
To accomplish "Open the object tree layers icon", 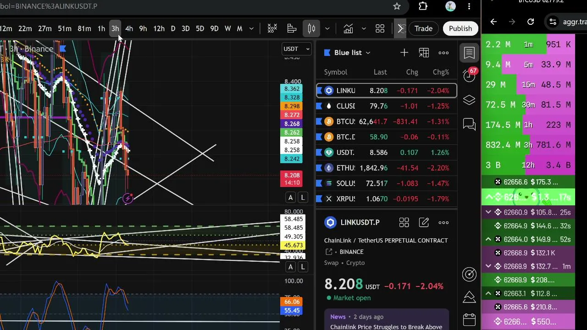I will click(469, 100).
